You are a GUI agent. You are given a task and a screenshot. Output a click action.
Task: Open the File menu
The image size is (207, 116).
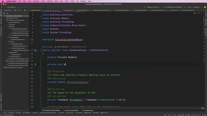coord(20,1)
